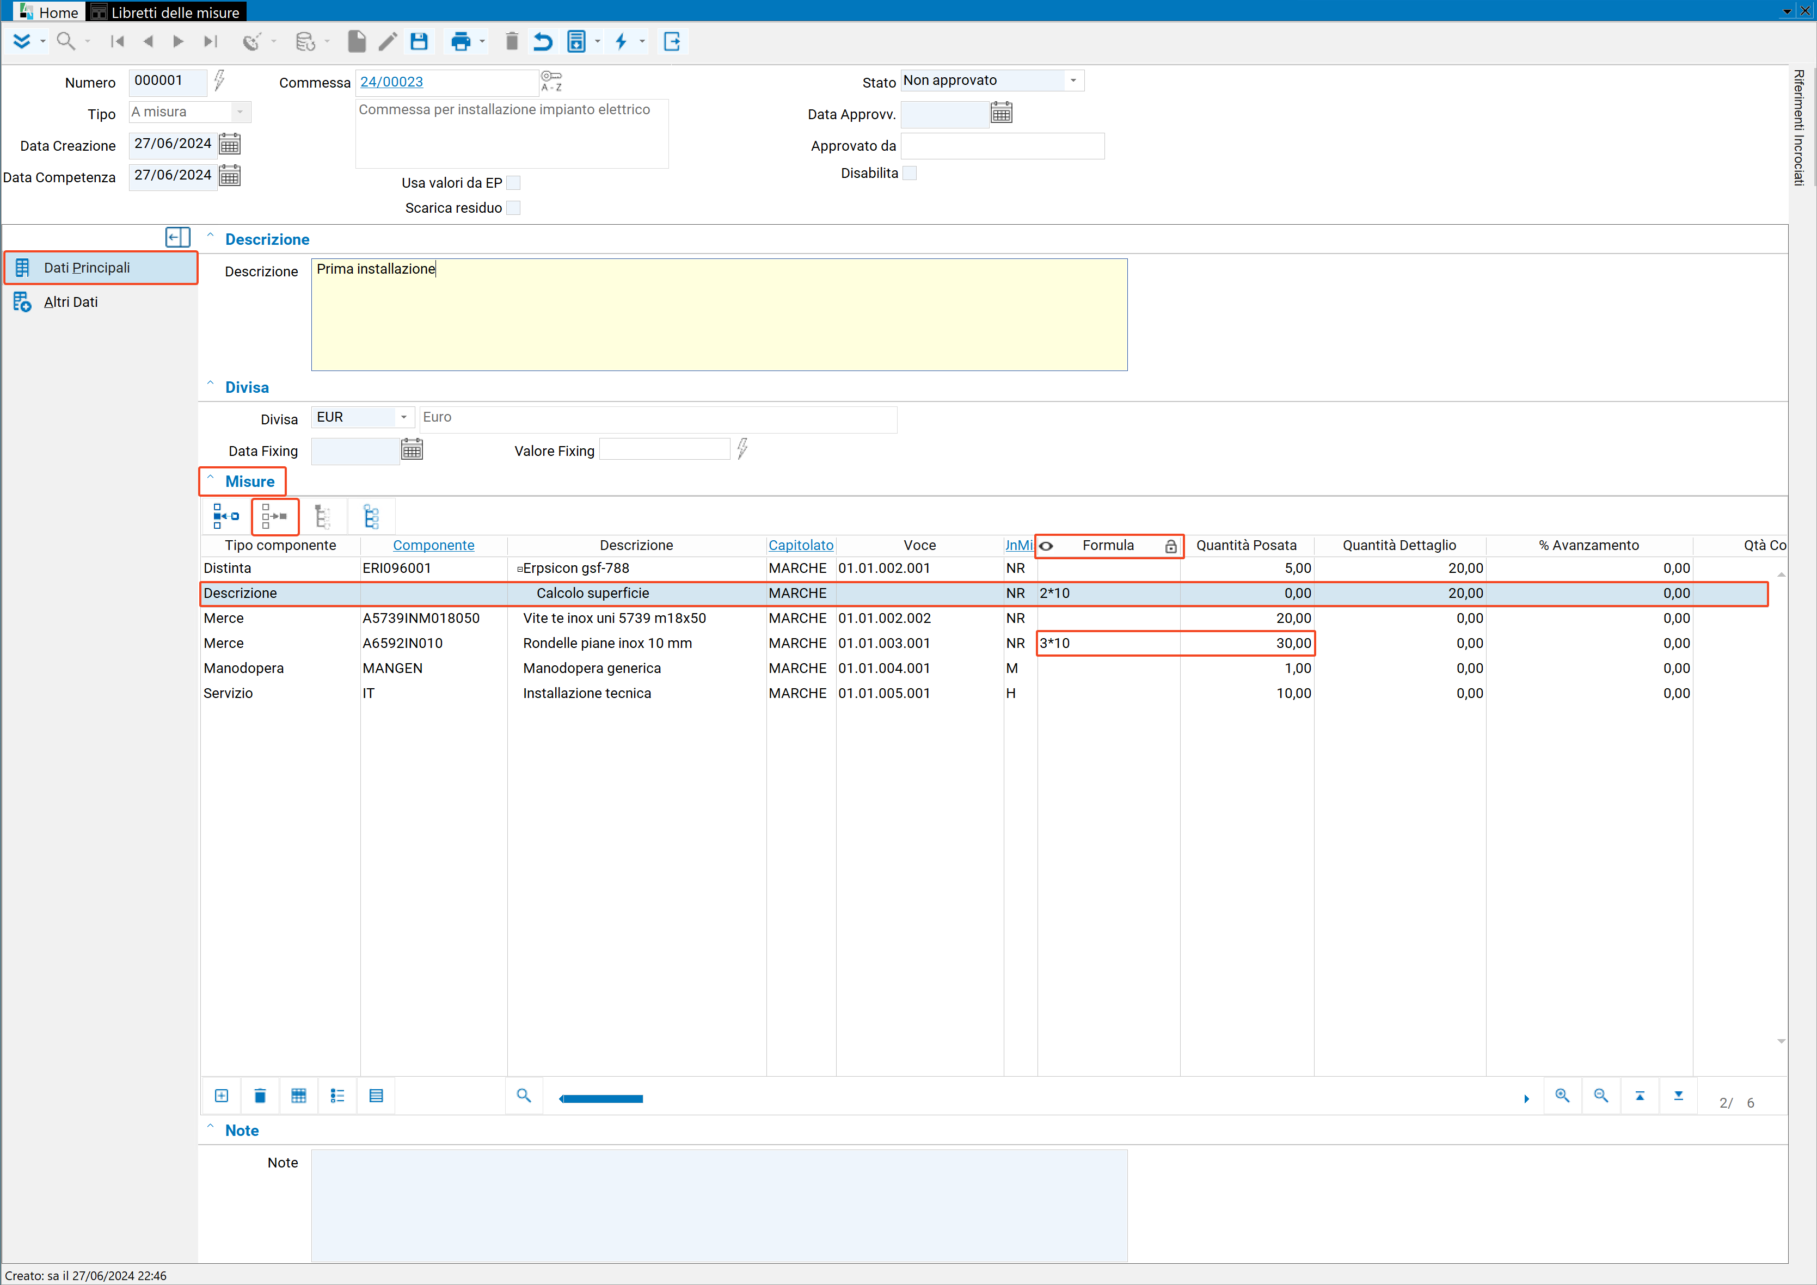Zoom out on the Misure grid
Viewport: 1817px width, 1285px height.
coord(1601,1096)
